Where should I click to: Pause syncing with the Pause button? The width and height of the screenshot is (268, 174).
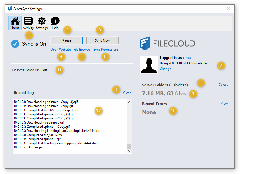[x=67, y=40]
